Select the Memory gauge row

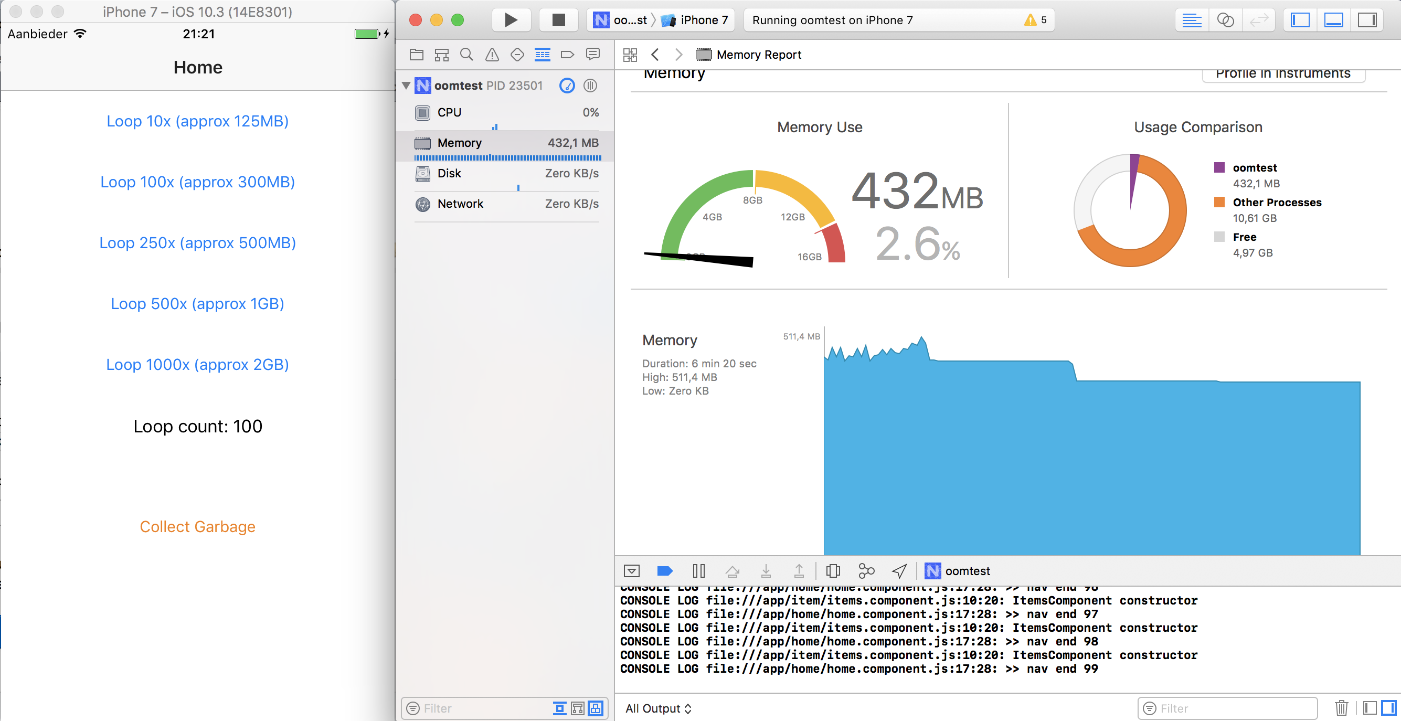506,143
